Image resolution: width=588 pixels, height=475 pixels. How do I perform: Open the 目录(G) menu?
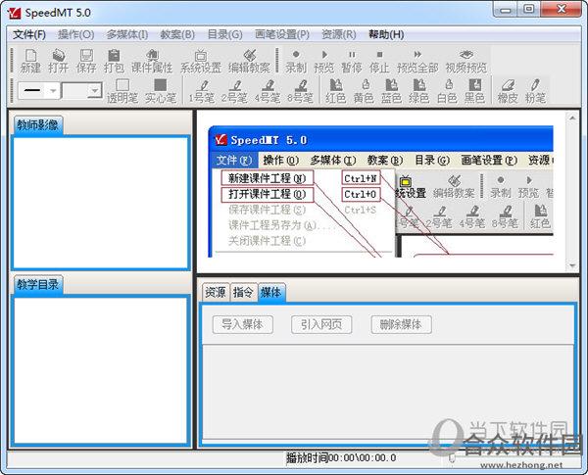(x=225, y=35)
